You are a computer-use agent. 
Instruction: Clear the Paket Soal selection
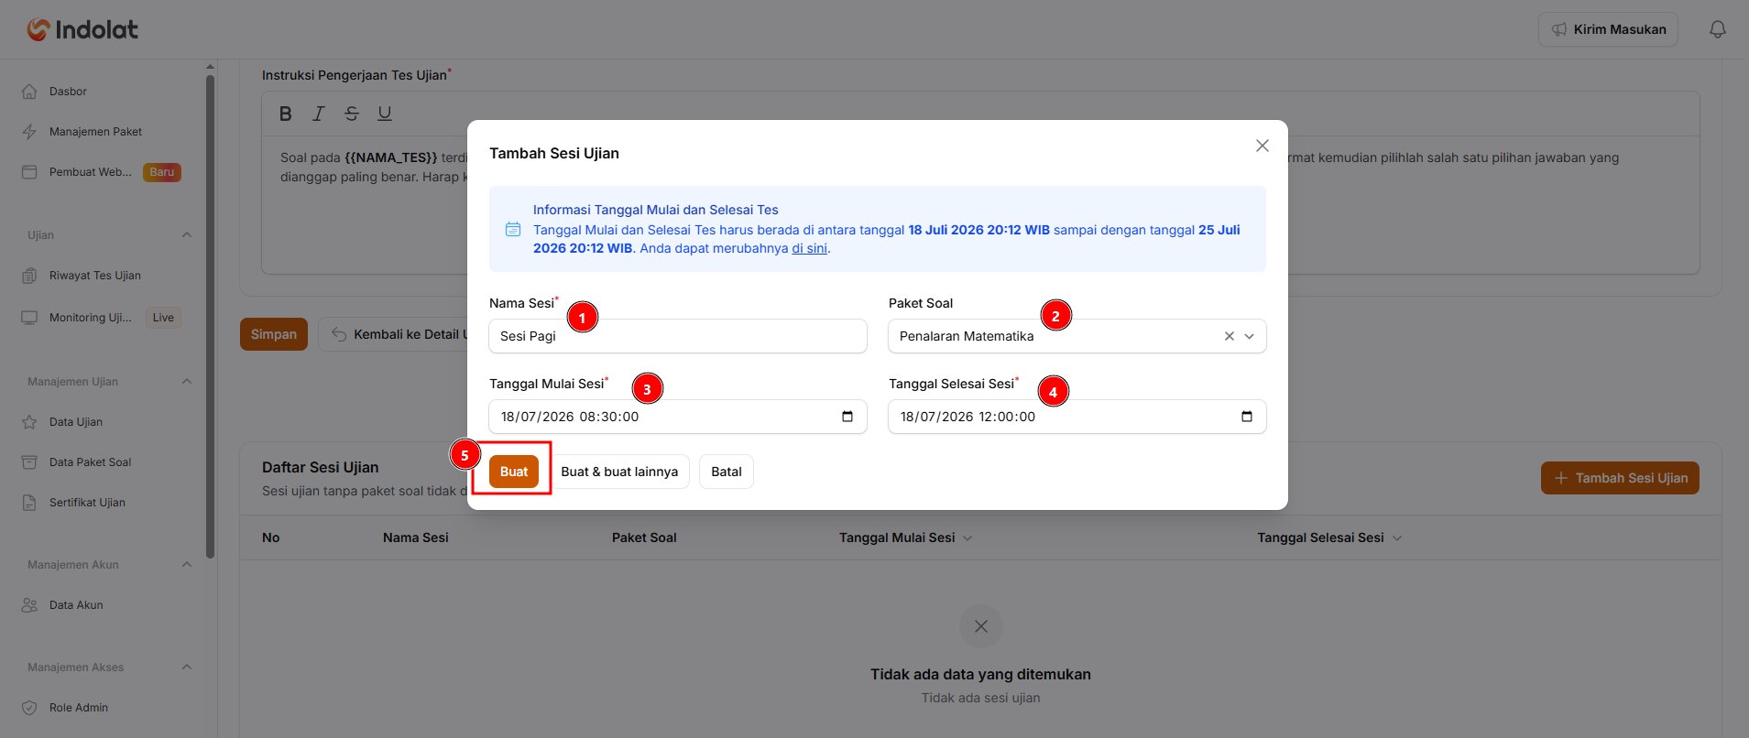pyautogui.click(x=1230, y=336)
